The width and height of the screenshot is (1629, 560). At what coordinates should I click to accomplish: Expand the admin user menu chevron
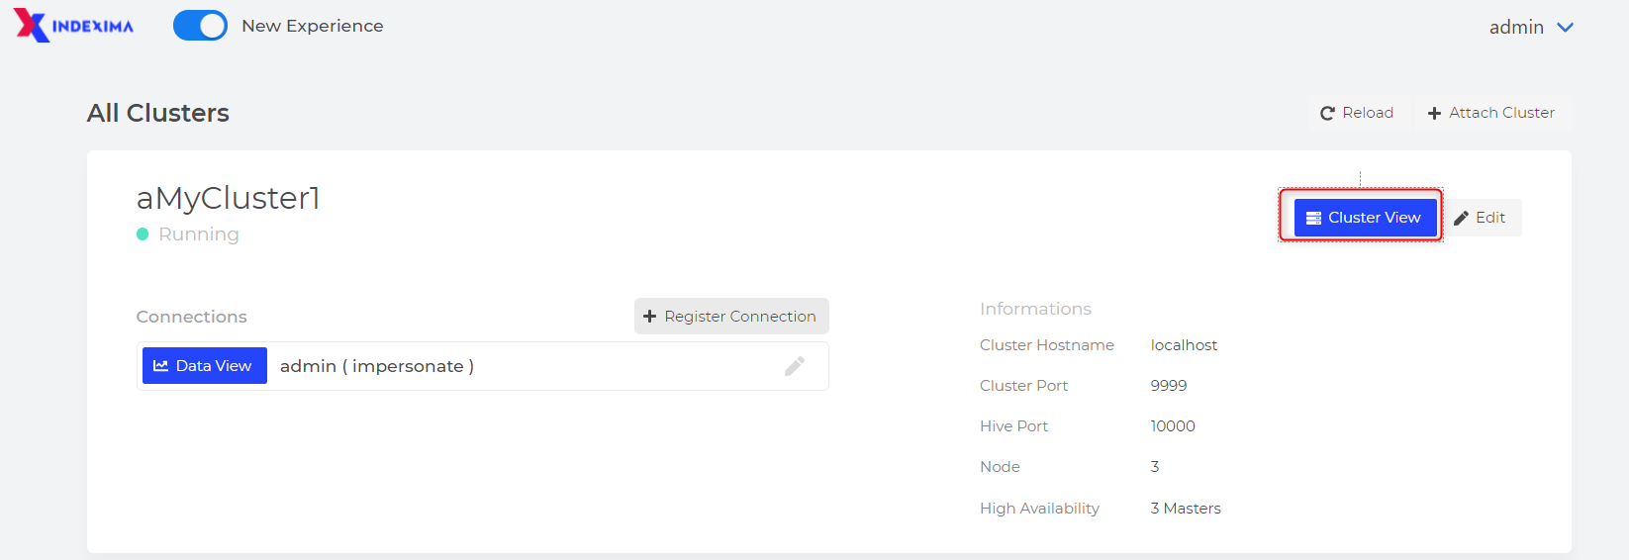coord(1565,28)
